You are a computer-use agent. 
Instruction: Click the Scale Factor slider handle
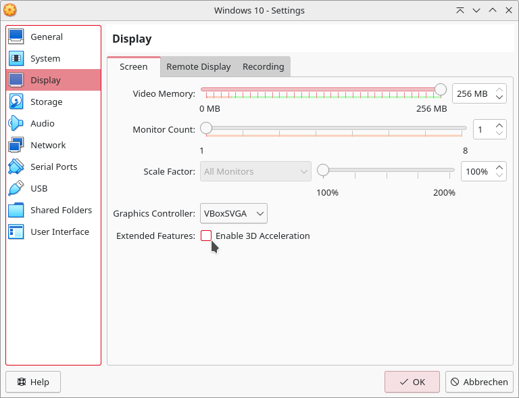point(323,170)
